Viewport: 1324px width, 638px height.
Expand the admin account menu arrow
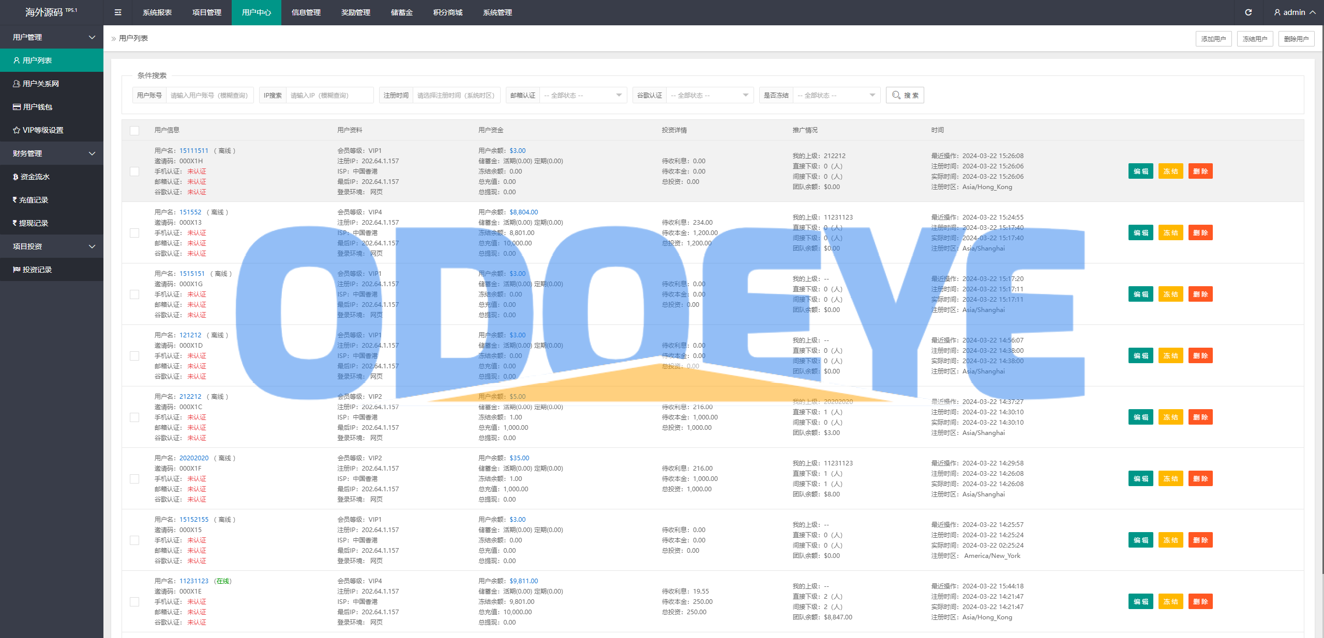tap(1313, 12)
